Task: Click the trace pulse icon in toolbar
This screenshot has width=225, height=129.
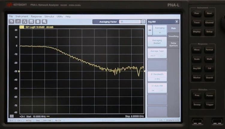Action: tap(25, 22)
